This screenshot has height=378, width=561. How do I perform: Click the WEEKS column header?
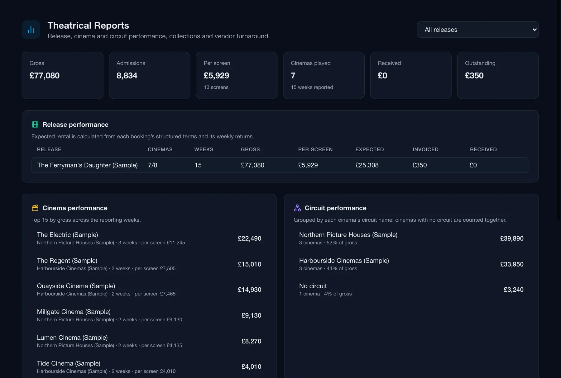click(x=204, y=149)
